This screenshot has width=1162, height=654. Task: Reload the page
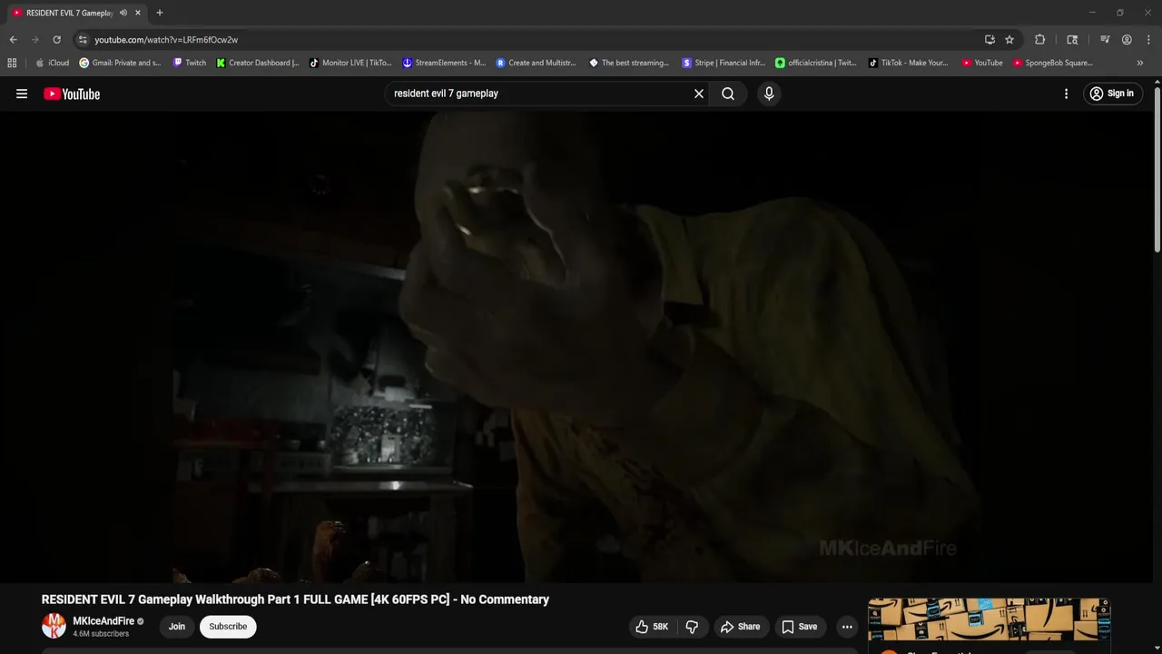click(x=56, y=40)
